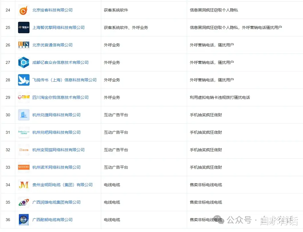This screenshot has height=232, width=303.
Task: Click 外呼营销电话，骚扰用户 in row 28
Action: point(212,80)
